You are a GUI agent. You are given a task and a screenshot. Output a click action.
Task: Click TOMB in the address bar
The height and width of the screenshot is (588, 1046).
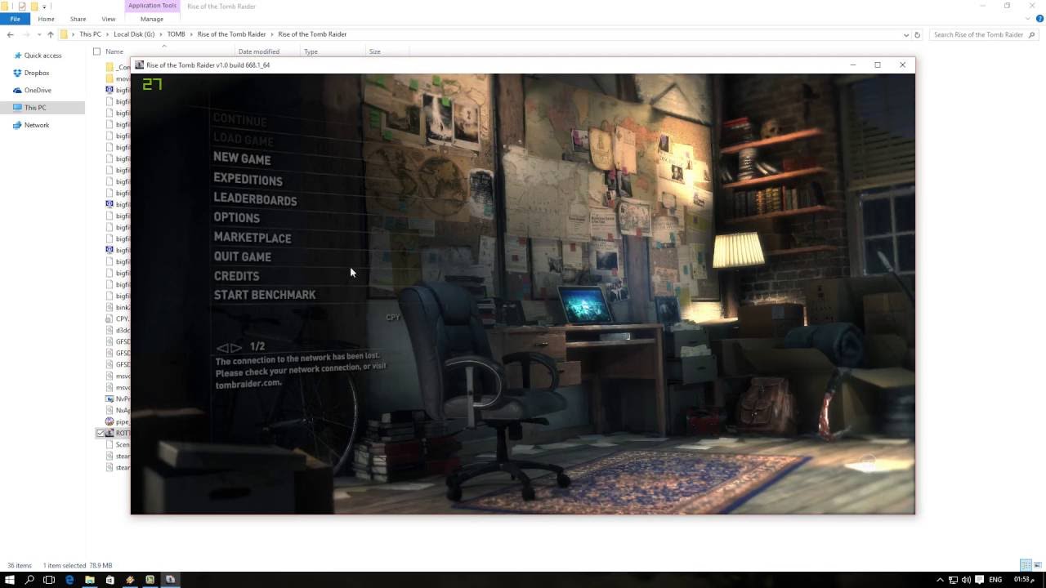pyautogui.click(x=176, y=34)
